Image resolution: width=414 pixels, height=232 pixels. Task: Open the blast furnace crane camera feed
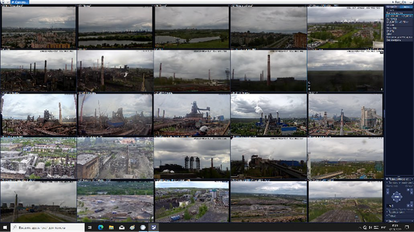[x=192, y=114]
